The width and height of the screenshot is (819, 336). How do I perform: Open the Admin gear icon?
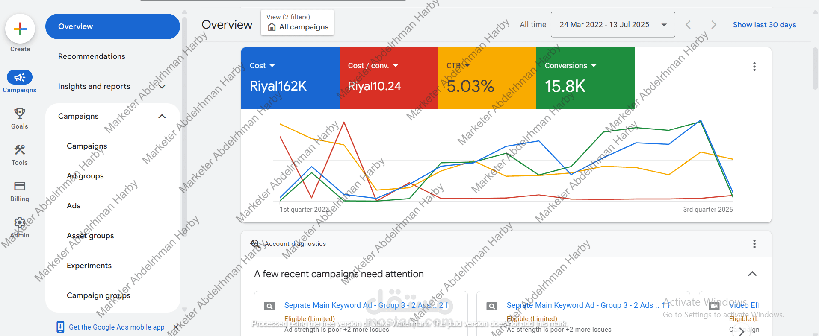pyautogui.click(x=20, y=222)
